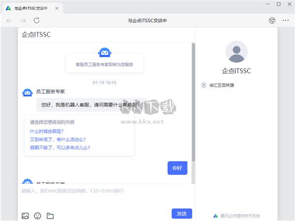Open the emoji picker

37,216
